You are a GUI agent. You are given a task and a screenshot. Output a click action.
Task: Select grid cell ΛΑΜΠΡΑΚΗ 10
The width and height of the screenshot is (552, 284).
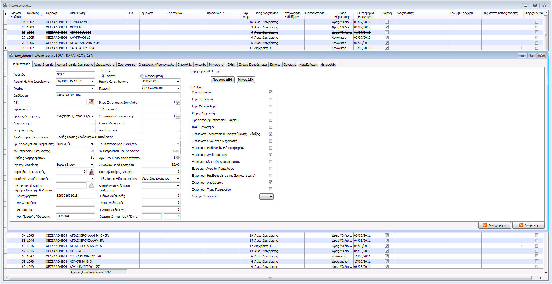click(98, 38)
